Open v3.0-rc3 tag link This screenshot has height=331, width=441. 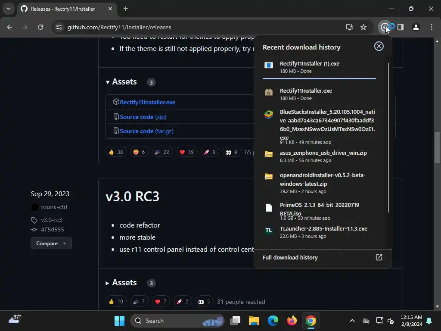52,220
